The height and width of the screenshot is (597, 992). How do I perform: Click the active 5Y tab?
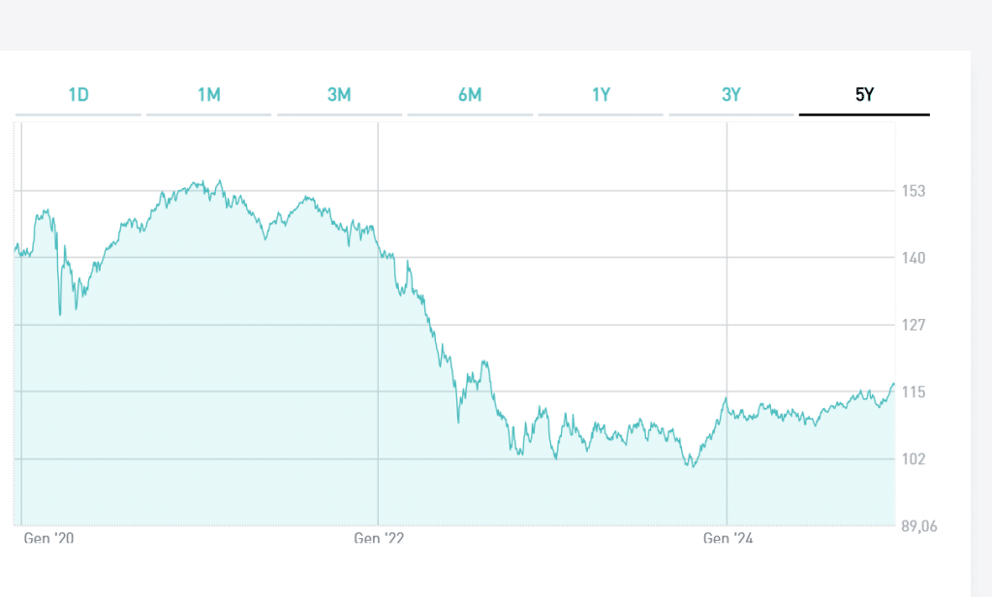[864, 95]
